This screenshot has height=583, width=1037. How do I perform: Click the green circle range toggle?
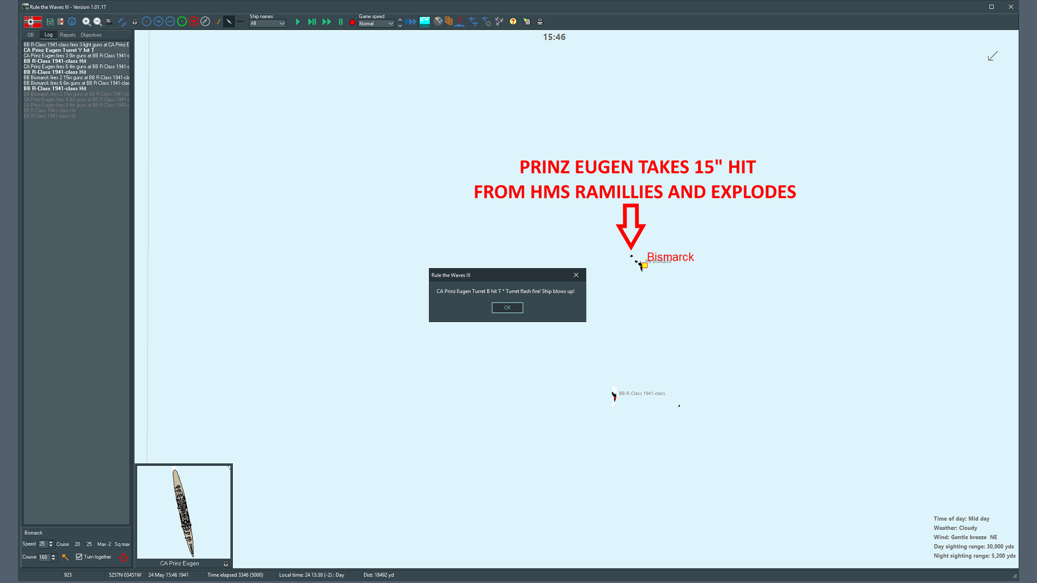[182, 22]
